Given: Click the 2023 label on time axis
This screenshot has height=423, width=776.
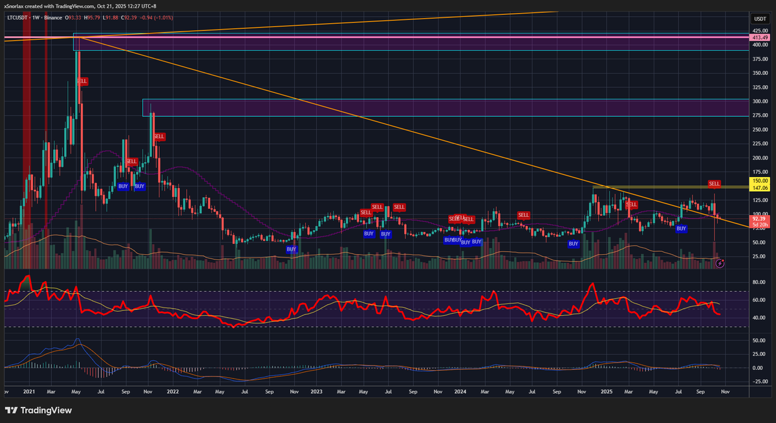Looking at the screenshot, I should click(x=317, y=391).
